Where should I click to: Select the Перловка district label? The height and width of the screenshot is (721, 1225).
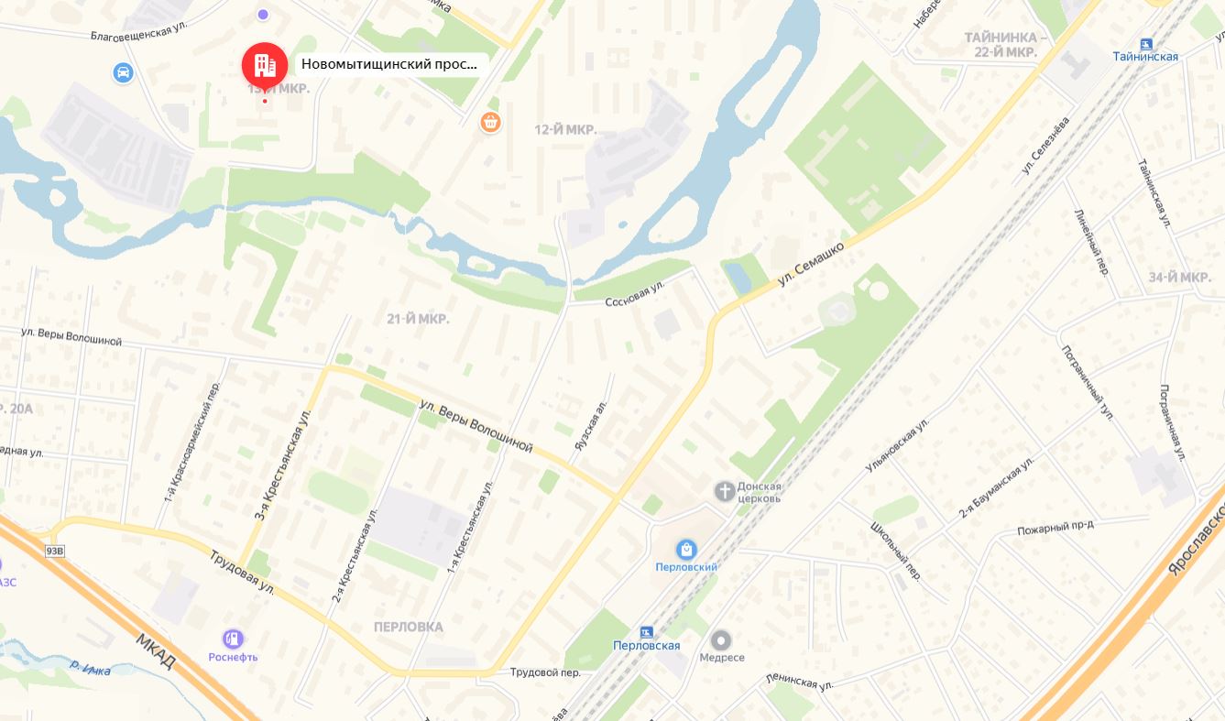pos(409,628)
